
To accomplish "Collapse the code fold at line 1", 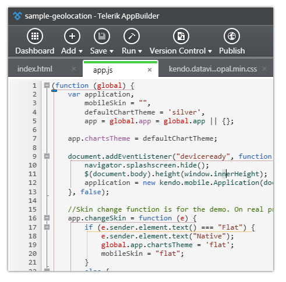I will 47,85.
